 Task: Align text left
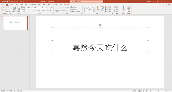[x=55, y=11]
